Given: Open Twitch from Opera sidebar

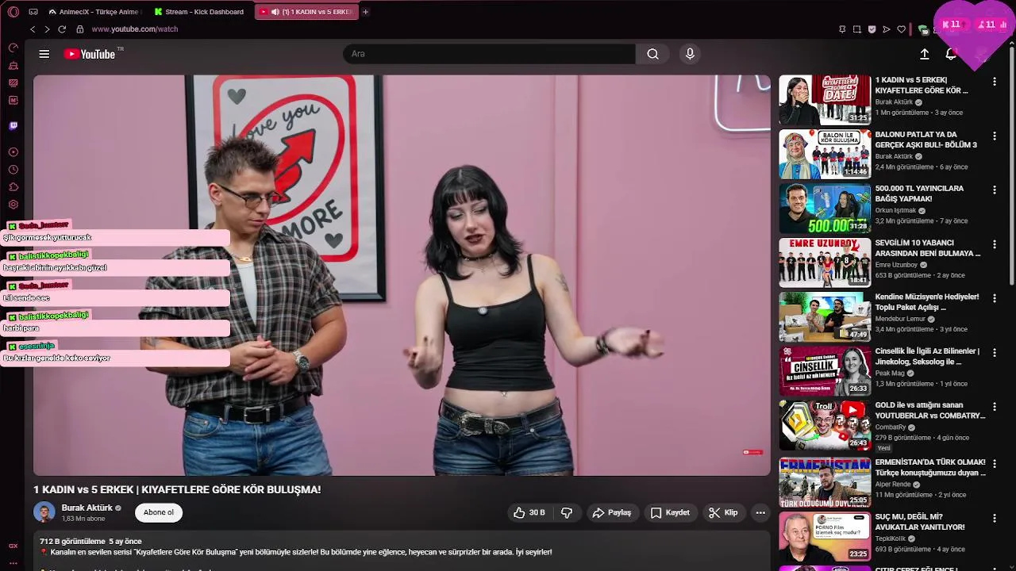Looking at the screenshot, I should (x=13, y=125).
